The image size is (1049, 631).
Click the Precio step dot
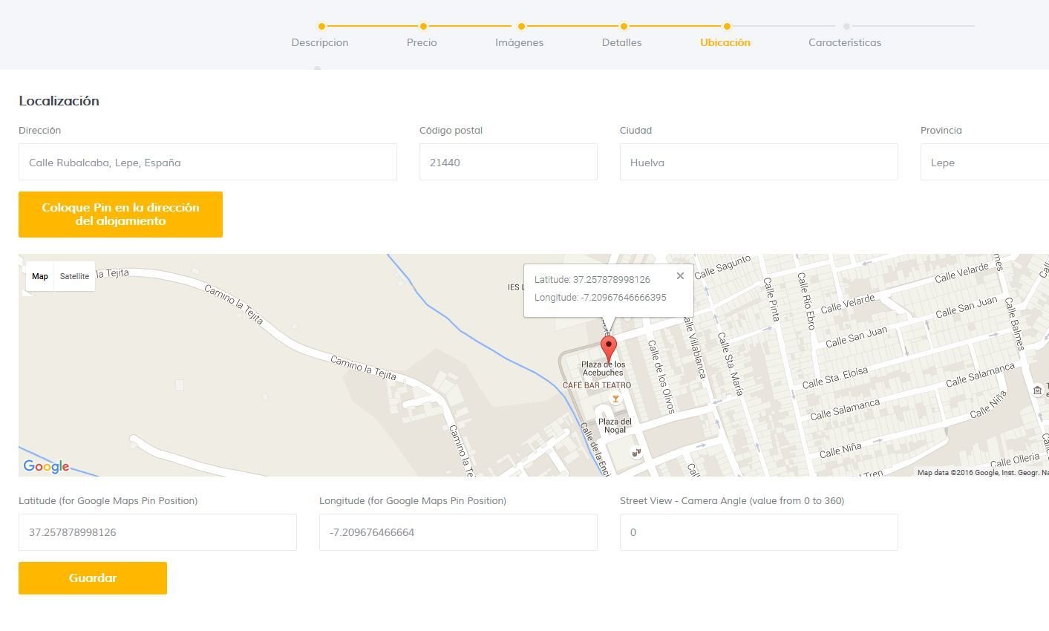point(423,26)
